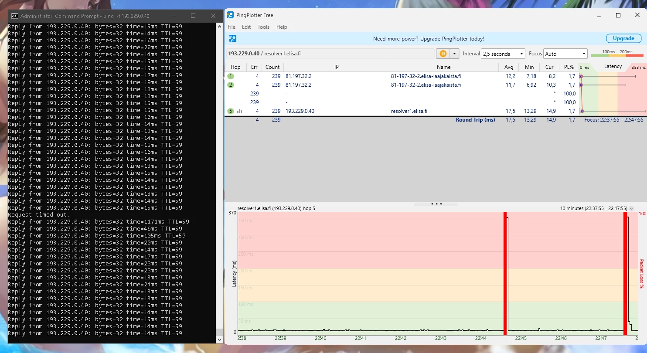Open dropdown arrow next to pause button

coord(454,54)
